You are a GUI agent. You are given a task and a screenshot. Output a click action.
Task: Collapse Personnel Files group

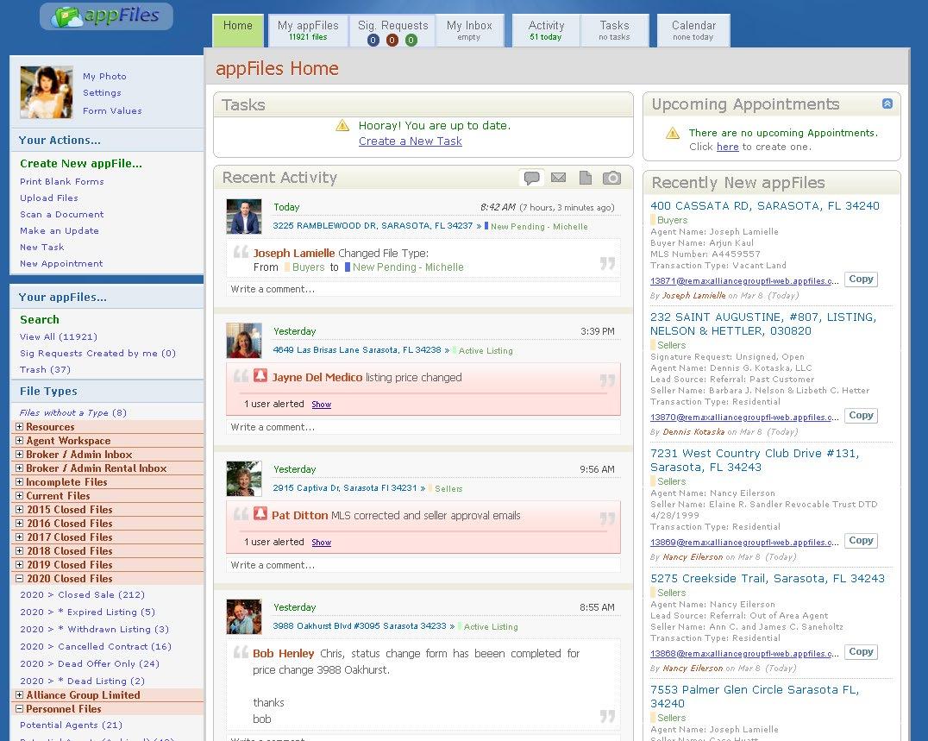coord(19,708)
